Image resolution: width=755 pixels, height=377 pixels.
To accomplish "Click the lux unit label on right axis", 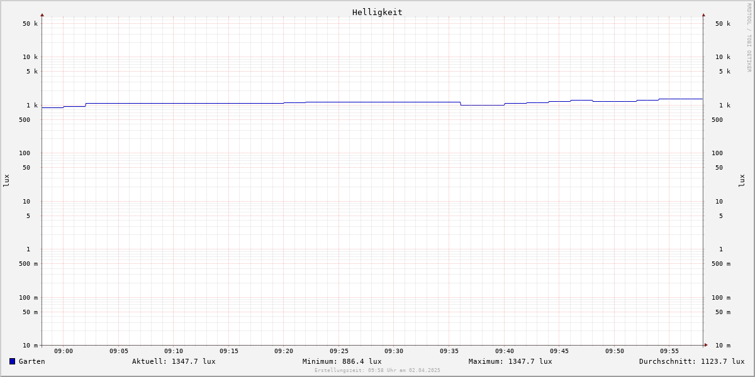I will tap(742, 180).
